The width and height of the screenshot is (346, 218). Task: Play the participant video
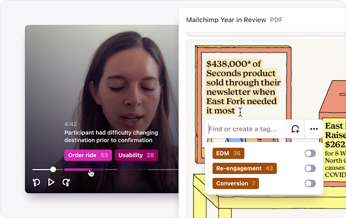[51, 182]
